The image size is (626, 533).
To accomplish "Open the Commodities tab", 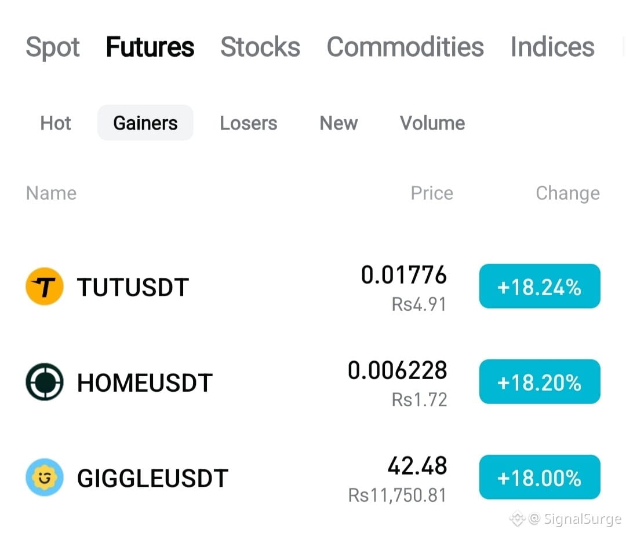I will [x=405, y=47].
